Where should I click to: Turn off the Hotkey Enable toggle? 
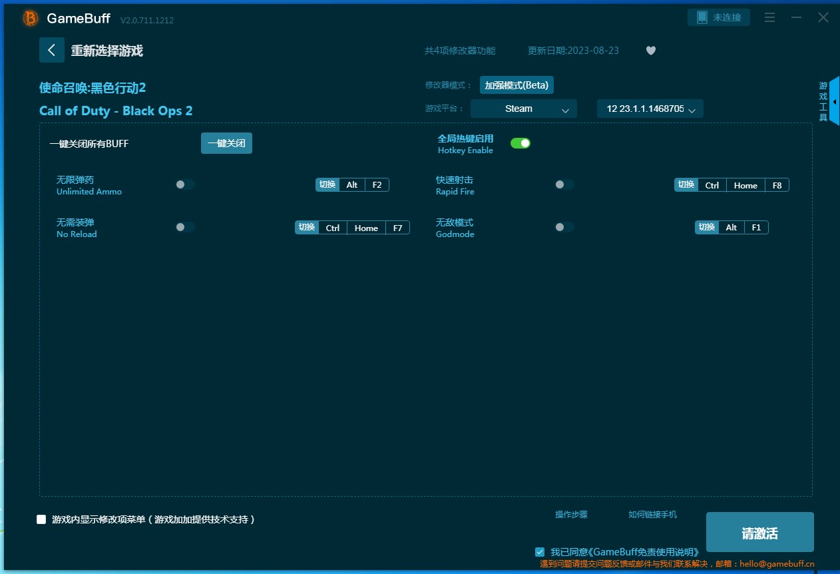521,143
